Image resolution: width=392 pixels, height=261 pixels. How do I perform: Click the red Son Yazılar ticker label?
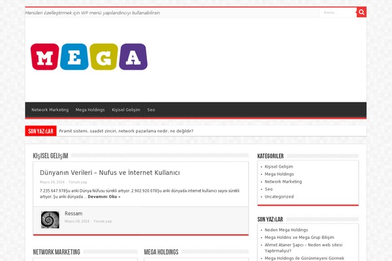click(41, 131)
